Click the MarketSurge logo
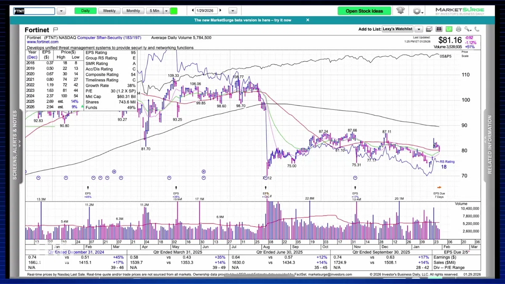 tap(460, 11)
